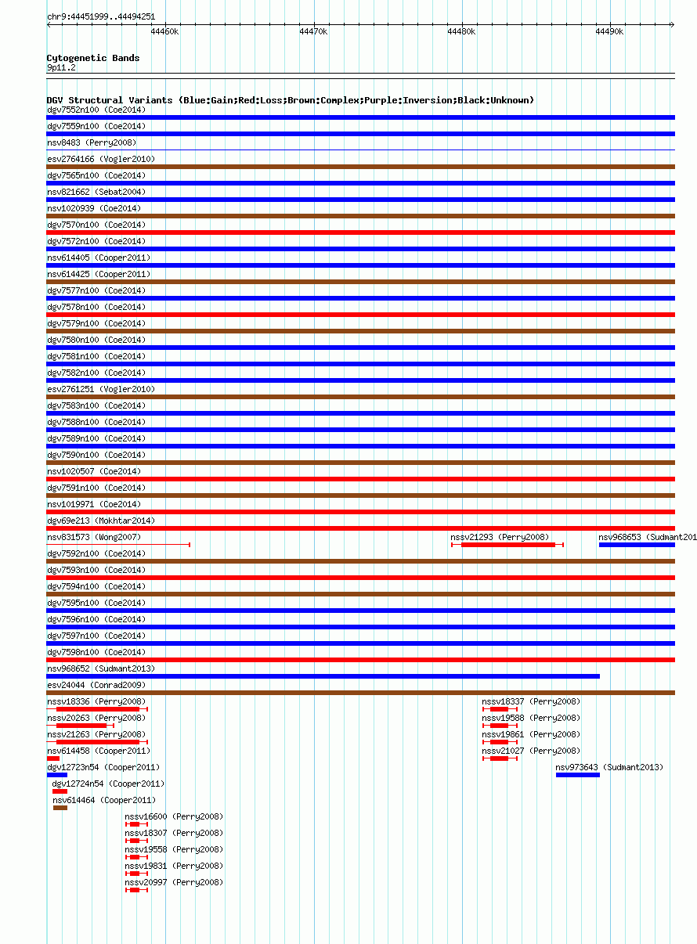The image size is (697, 944).
Task: Select the nsv821662 (Sebat2004) label
Action: coord(96,192)
